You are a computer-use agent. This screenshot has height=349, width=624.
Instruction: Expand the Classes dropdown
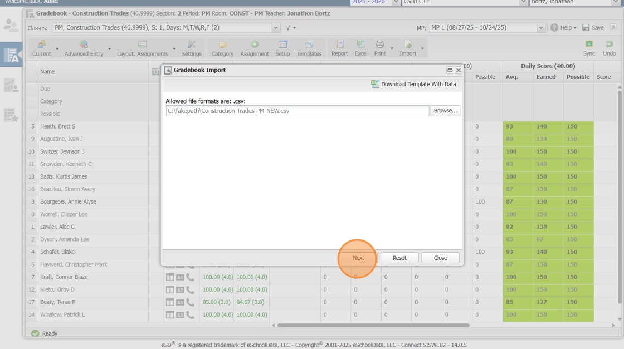pyautogui.click(x=276, y=28)
